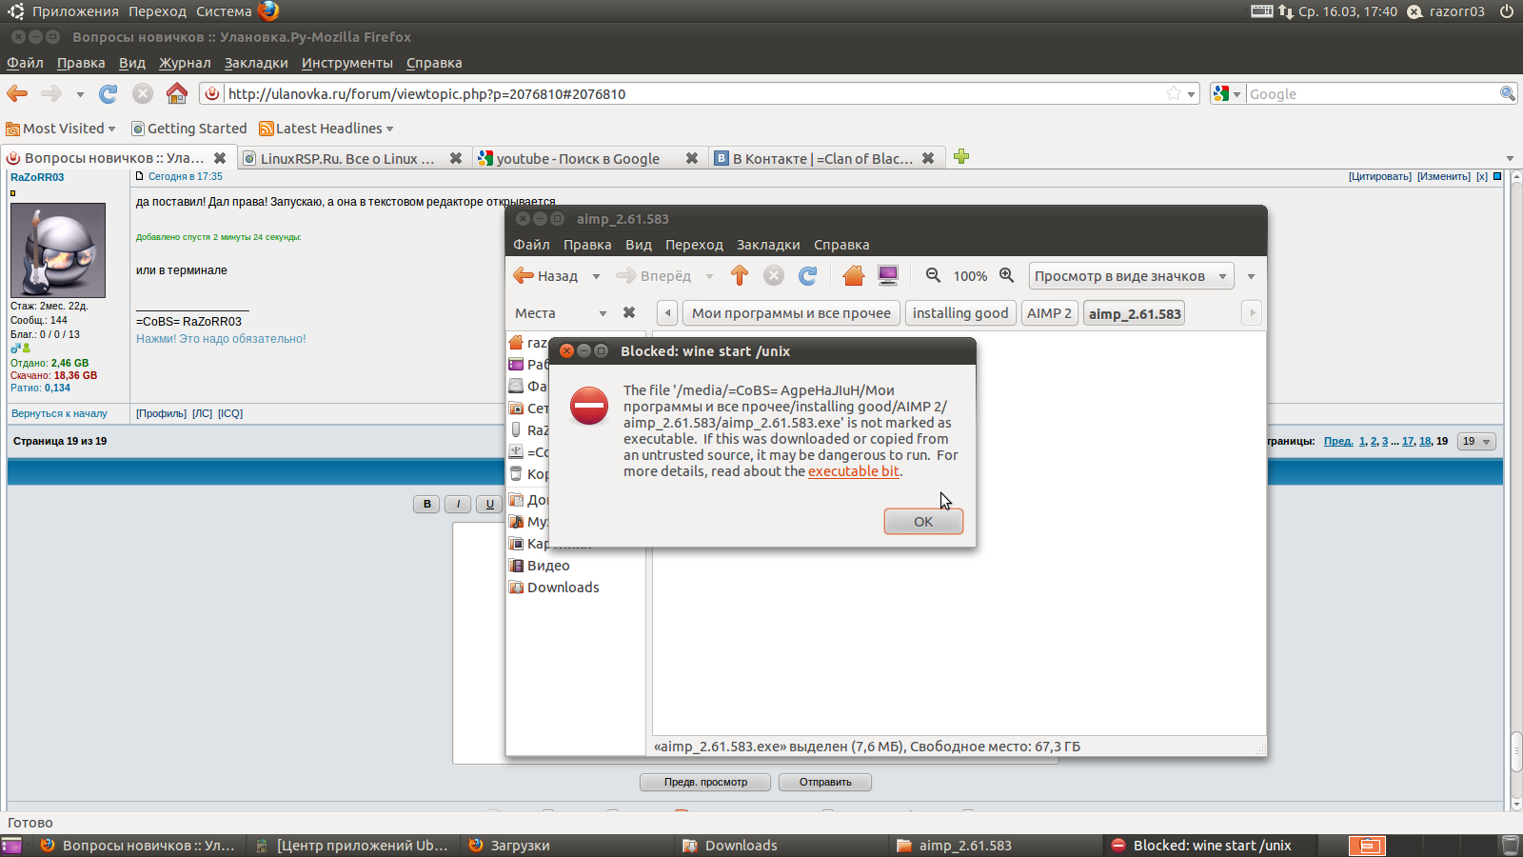Open the Закладки menu in the file manager

pos(768,245)
